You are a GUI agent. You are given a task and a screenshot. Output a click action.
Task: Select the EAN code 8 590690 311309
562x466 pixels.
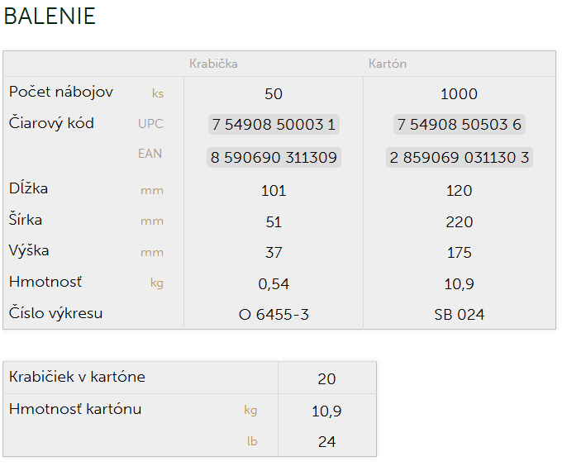[x=274, y=157]
